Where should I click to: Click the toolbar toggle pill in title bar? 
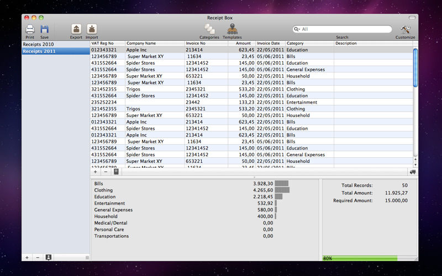(x=412, y=18)
